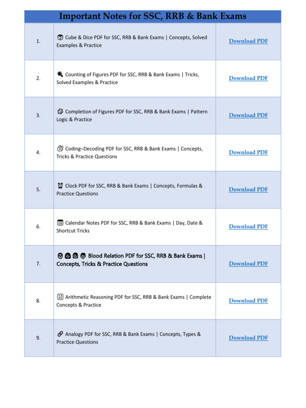Select the Blood Relation PDF title text
This screenshot has width=306, height=408.
click(131, 260)
